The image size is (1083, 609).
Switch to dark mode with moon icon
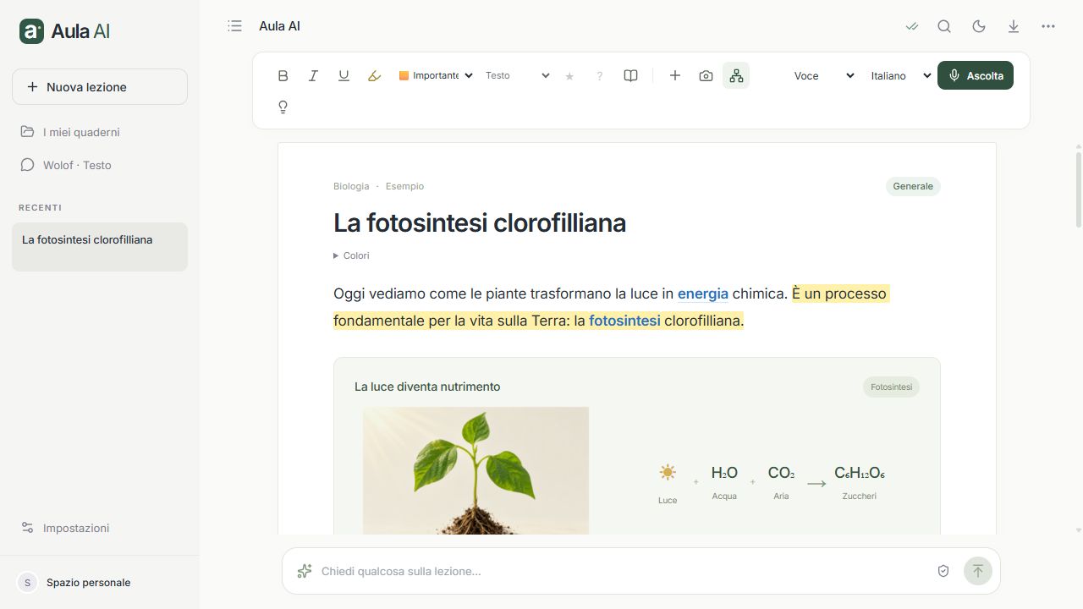coord(979,26)
